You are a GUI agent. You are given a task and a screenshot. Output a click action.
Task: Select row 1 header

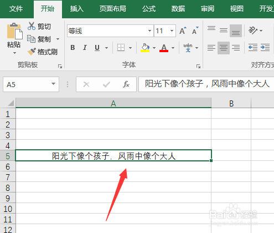click(x=8, y=114)
